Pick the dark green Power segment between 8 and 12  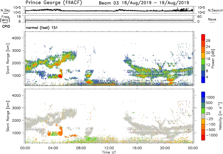tap(203, 68)
